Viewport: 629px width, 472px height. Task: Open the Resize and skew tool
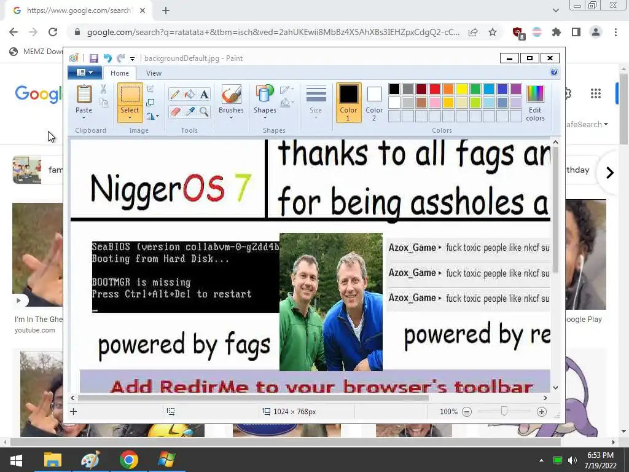point(150,103)
